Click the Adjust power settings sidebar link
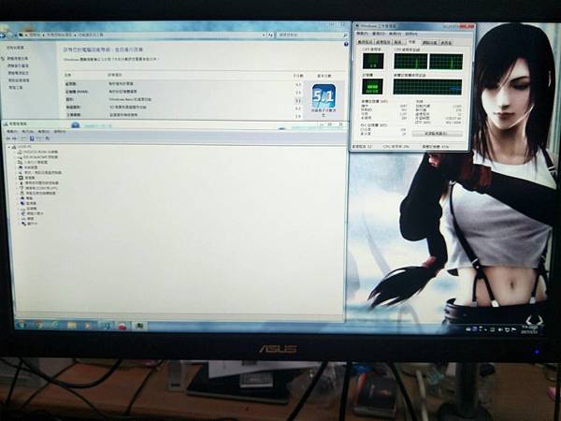Image resolution: width=561 pixels, height=421 pixels. coord(19,73)
